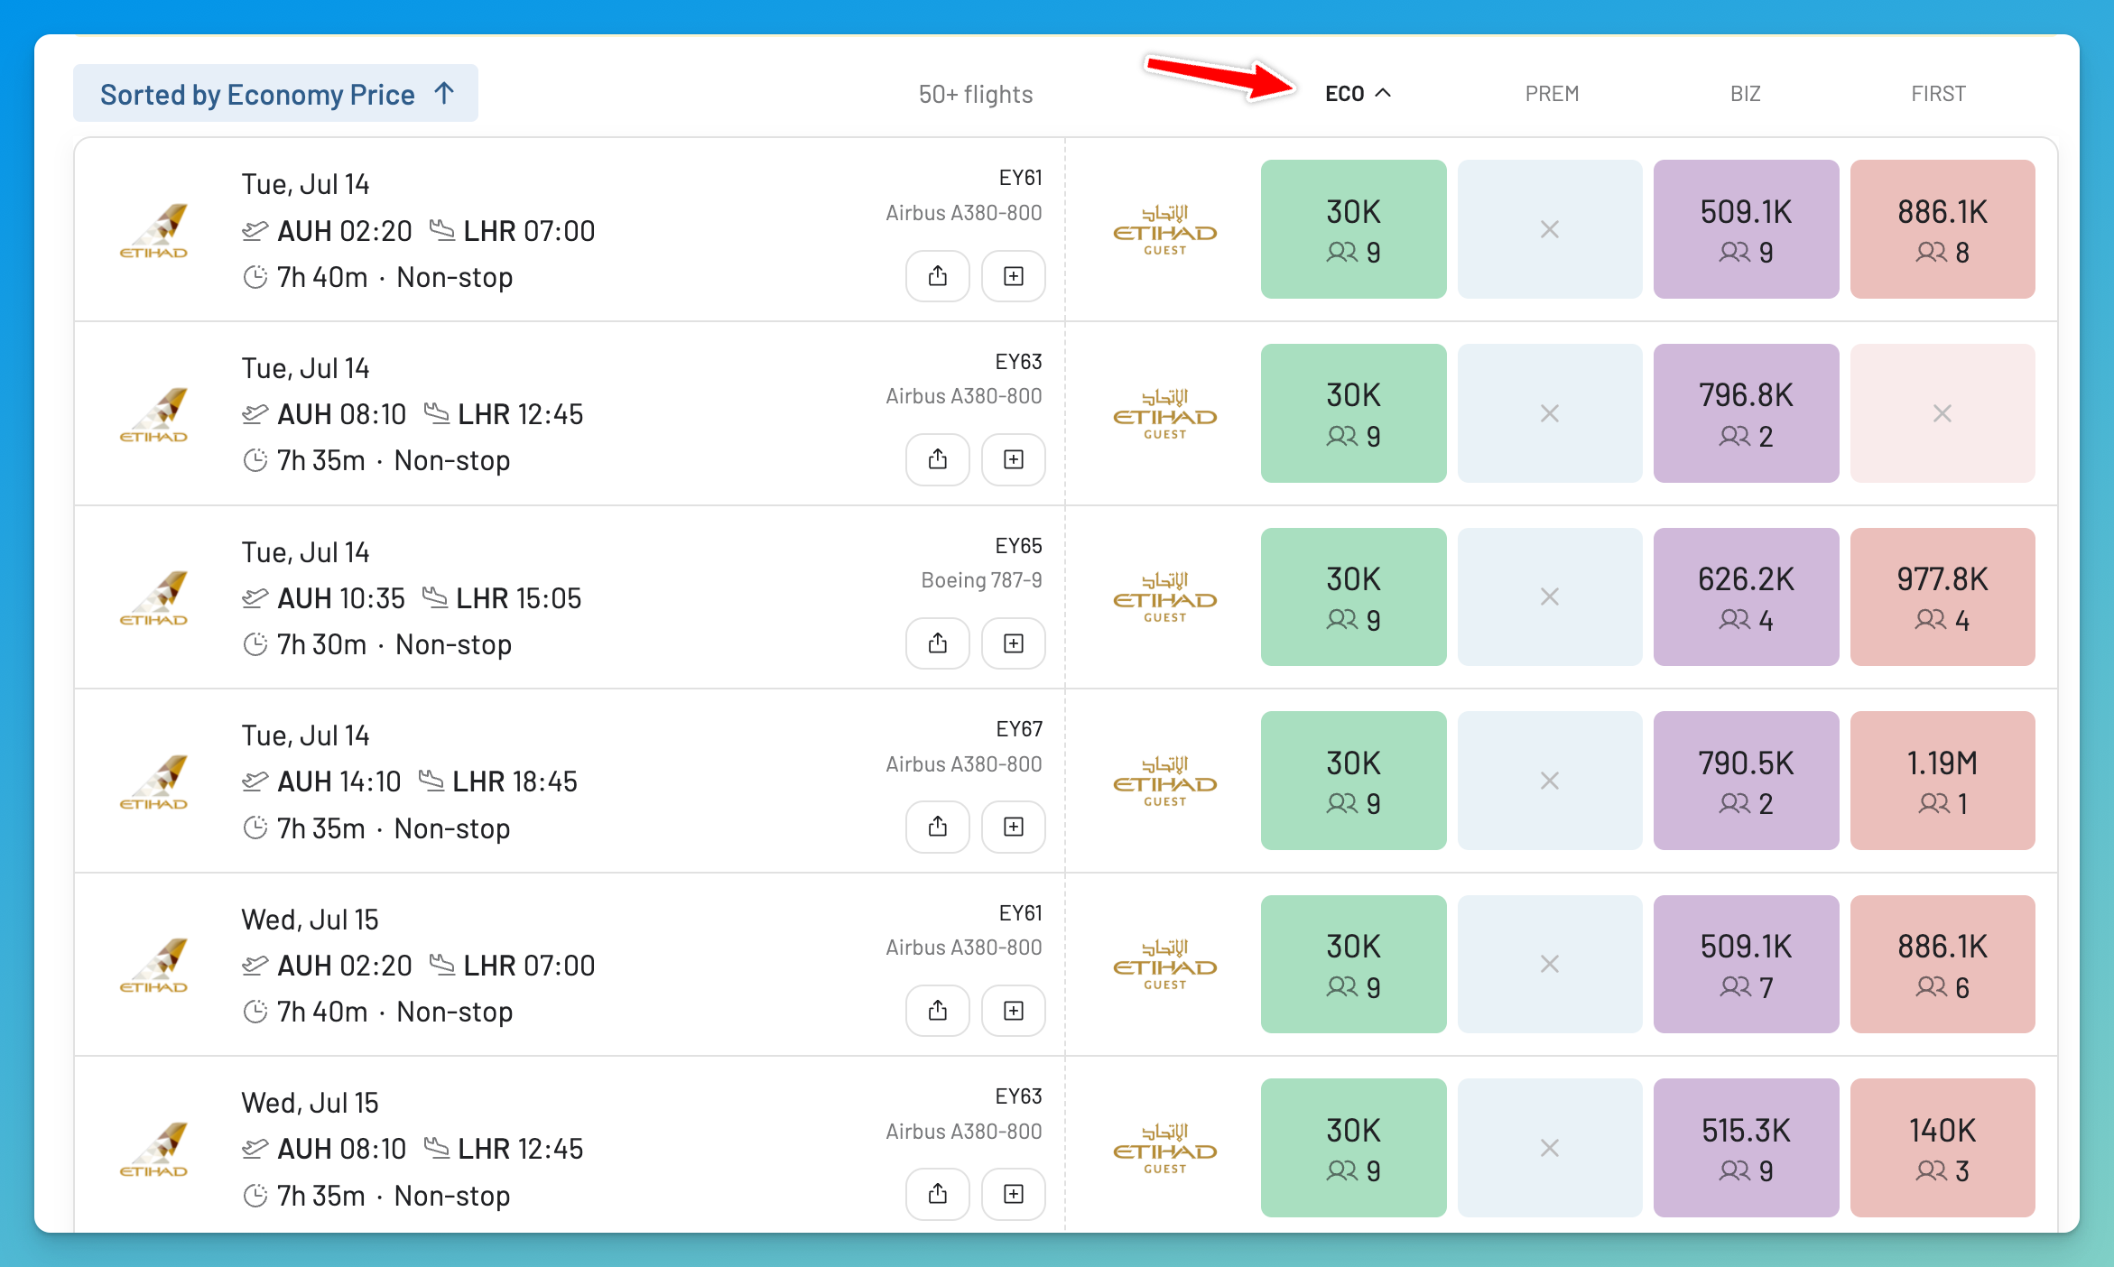This screenshot has width=2114, height=1267.
Task: Click Etihad airline logo in EY63 Jul 15 row
Action: (154, 1149)
